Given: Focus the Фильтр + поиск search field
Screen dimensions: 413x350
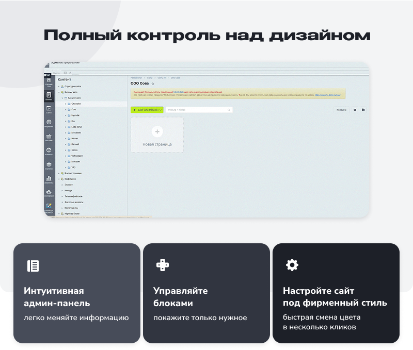Looking at the screenshot, I should tap(199, 110).
